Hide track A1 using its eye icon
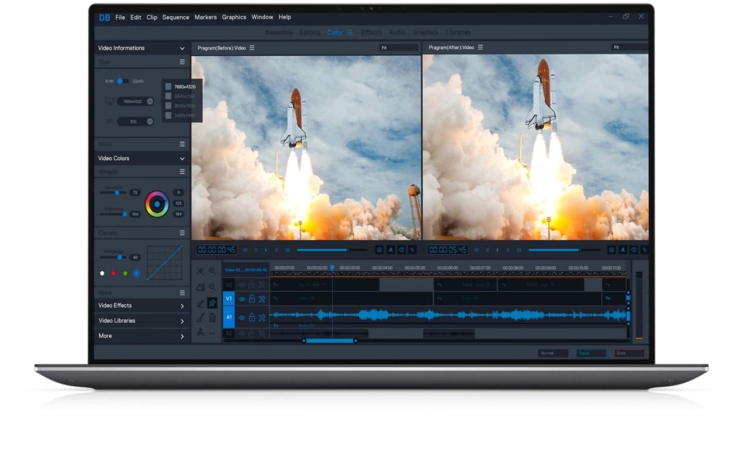 pyautogui.click(x=242, y=318)
